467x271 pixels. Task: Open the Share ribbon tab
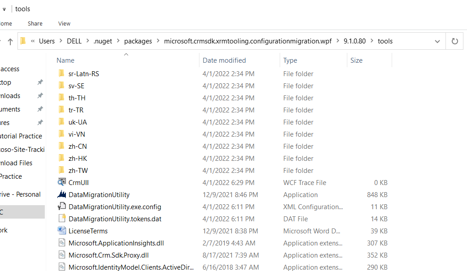coord(35,23)
